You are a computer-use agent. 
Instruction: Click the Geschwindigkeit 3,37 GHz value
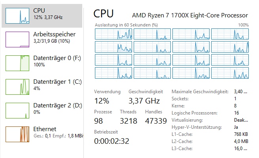pyautogui.click(x=144, y=100)
